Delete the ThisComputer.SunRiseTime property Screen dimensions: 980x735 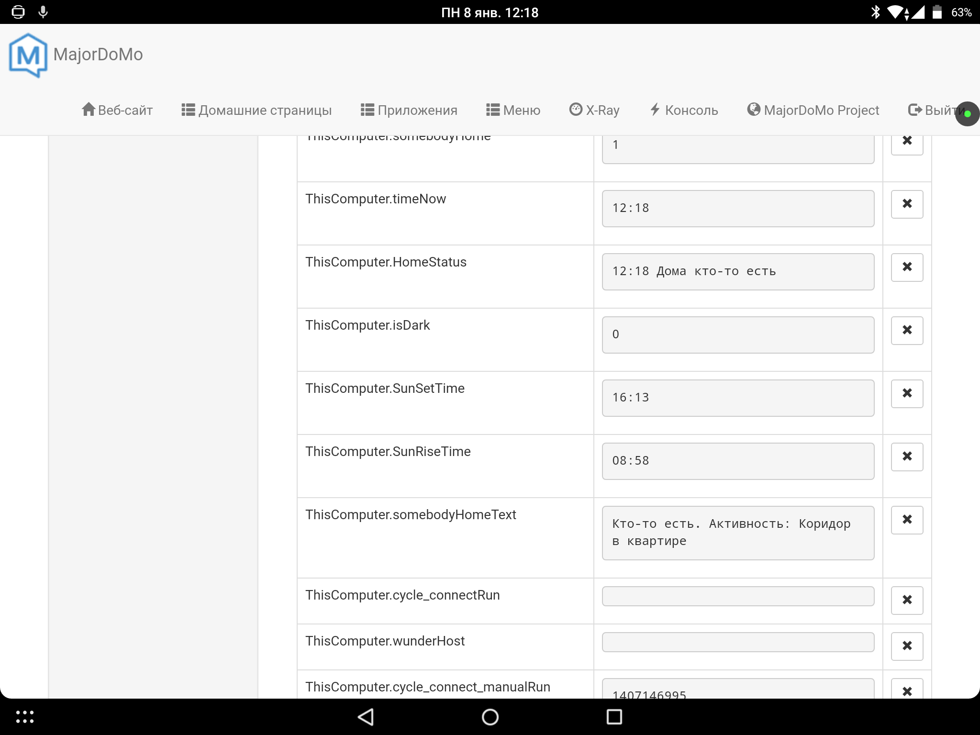point(907,457)
